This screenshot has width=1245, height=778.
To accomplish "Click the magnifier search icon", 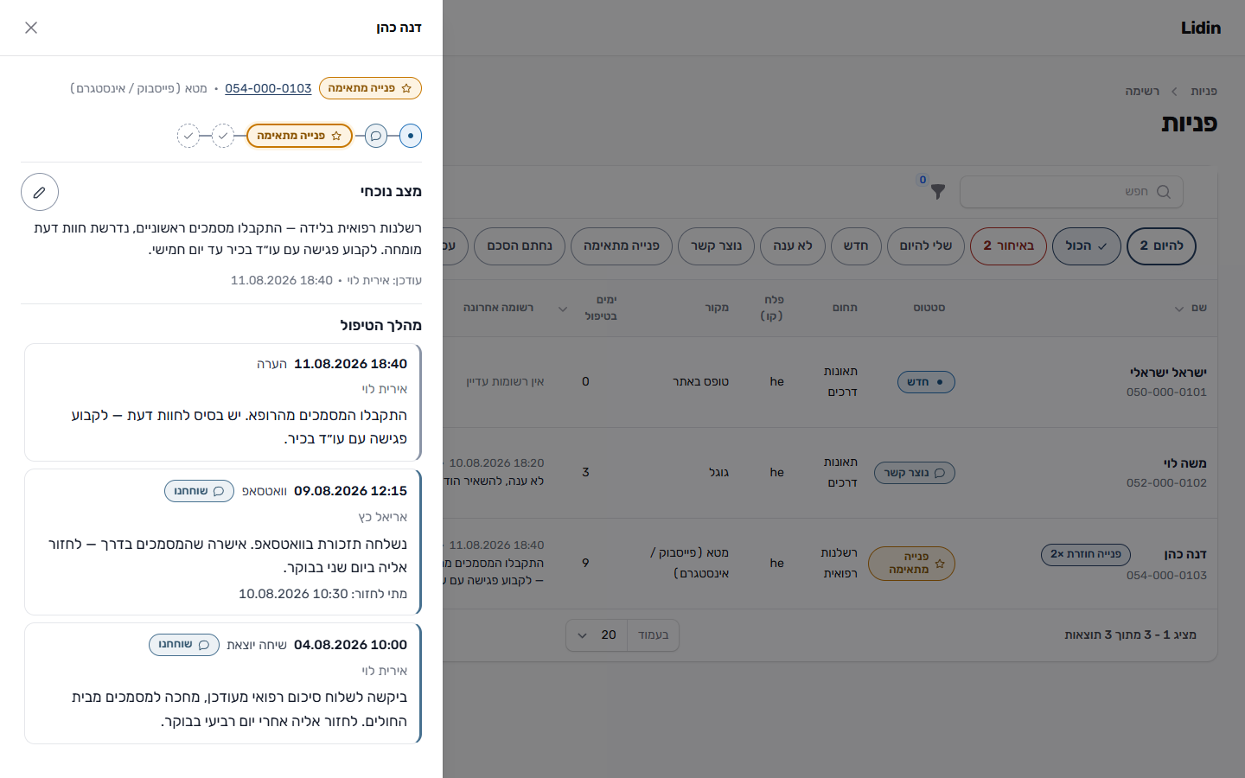I will pos(1164,192).
